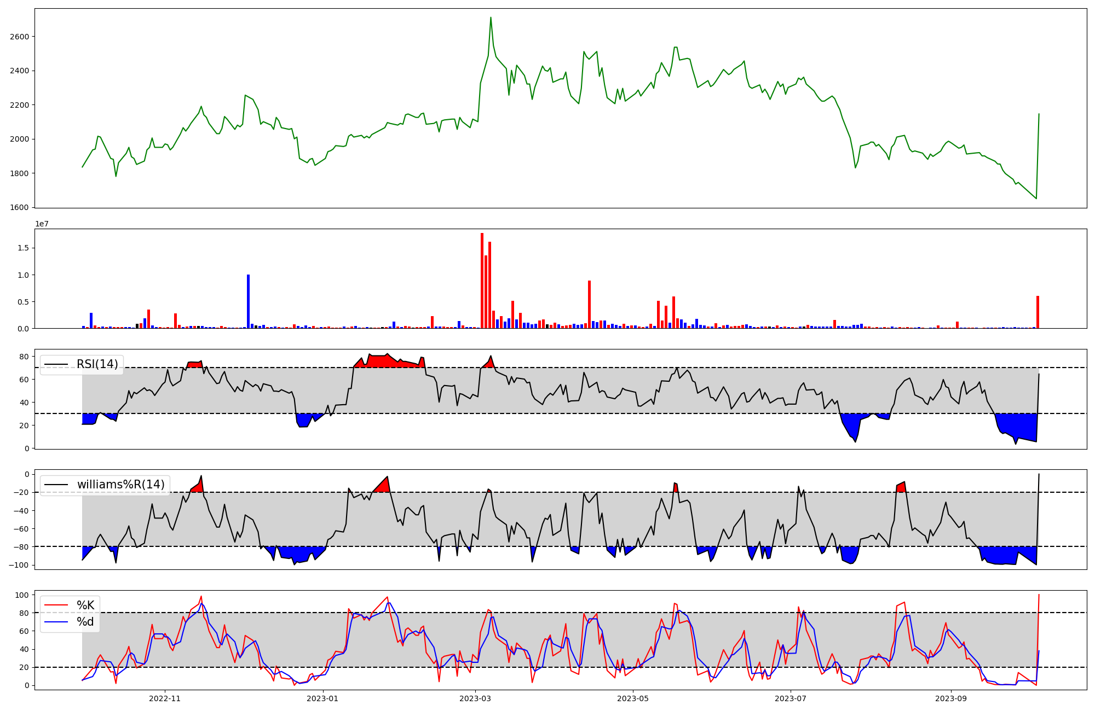Click the 2023-01 date axis label
Screen dimensions: 1095x711
pos(323,698)
